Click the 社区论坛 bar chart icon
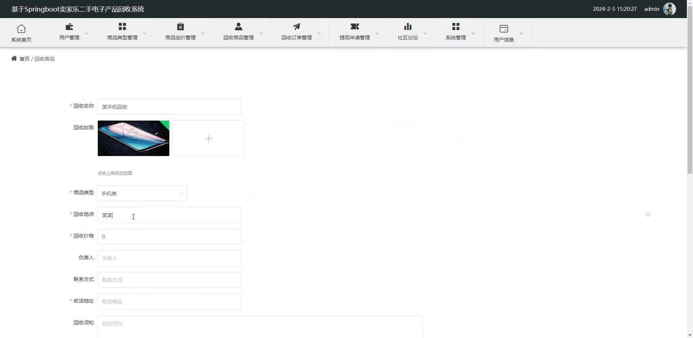This screenshot has width=693, height=338. click(408, 27)
